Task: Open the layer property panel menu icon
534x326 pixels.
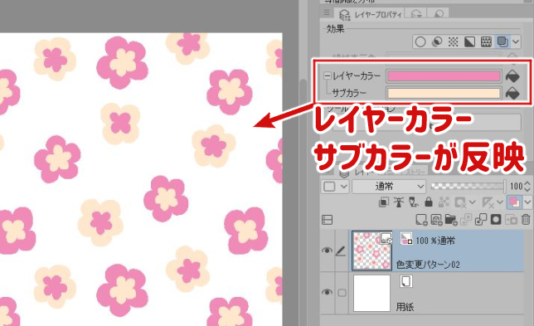Action: (x=327, y=13)
